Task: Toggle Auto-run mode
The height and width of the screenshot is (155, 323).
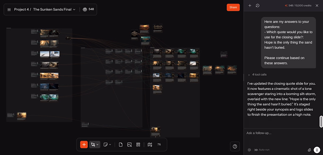Action: (262, 150)
